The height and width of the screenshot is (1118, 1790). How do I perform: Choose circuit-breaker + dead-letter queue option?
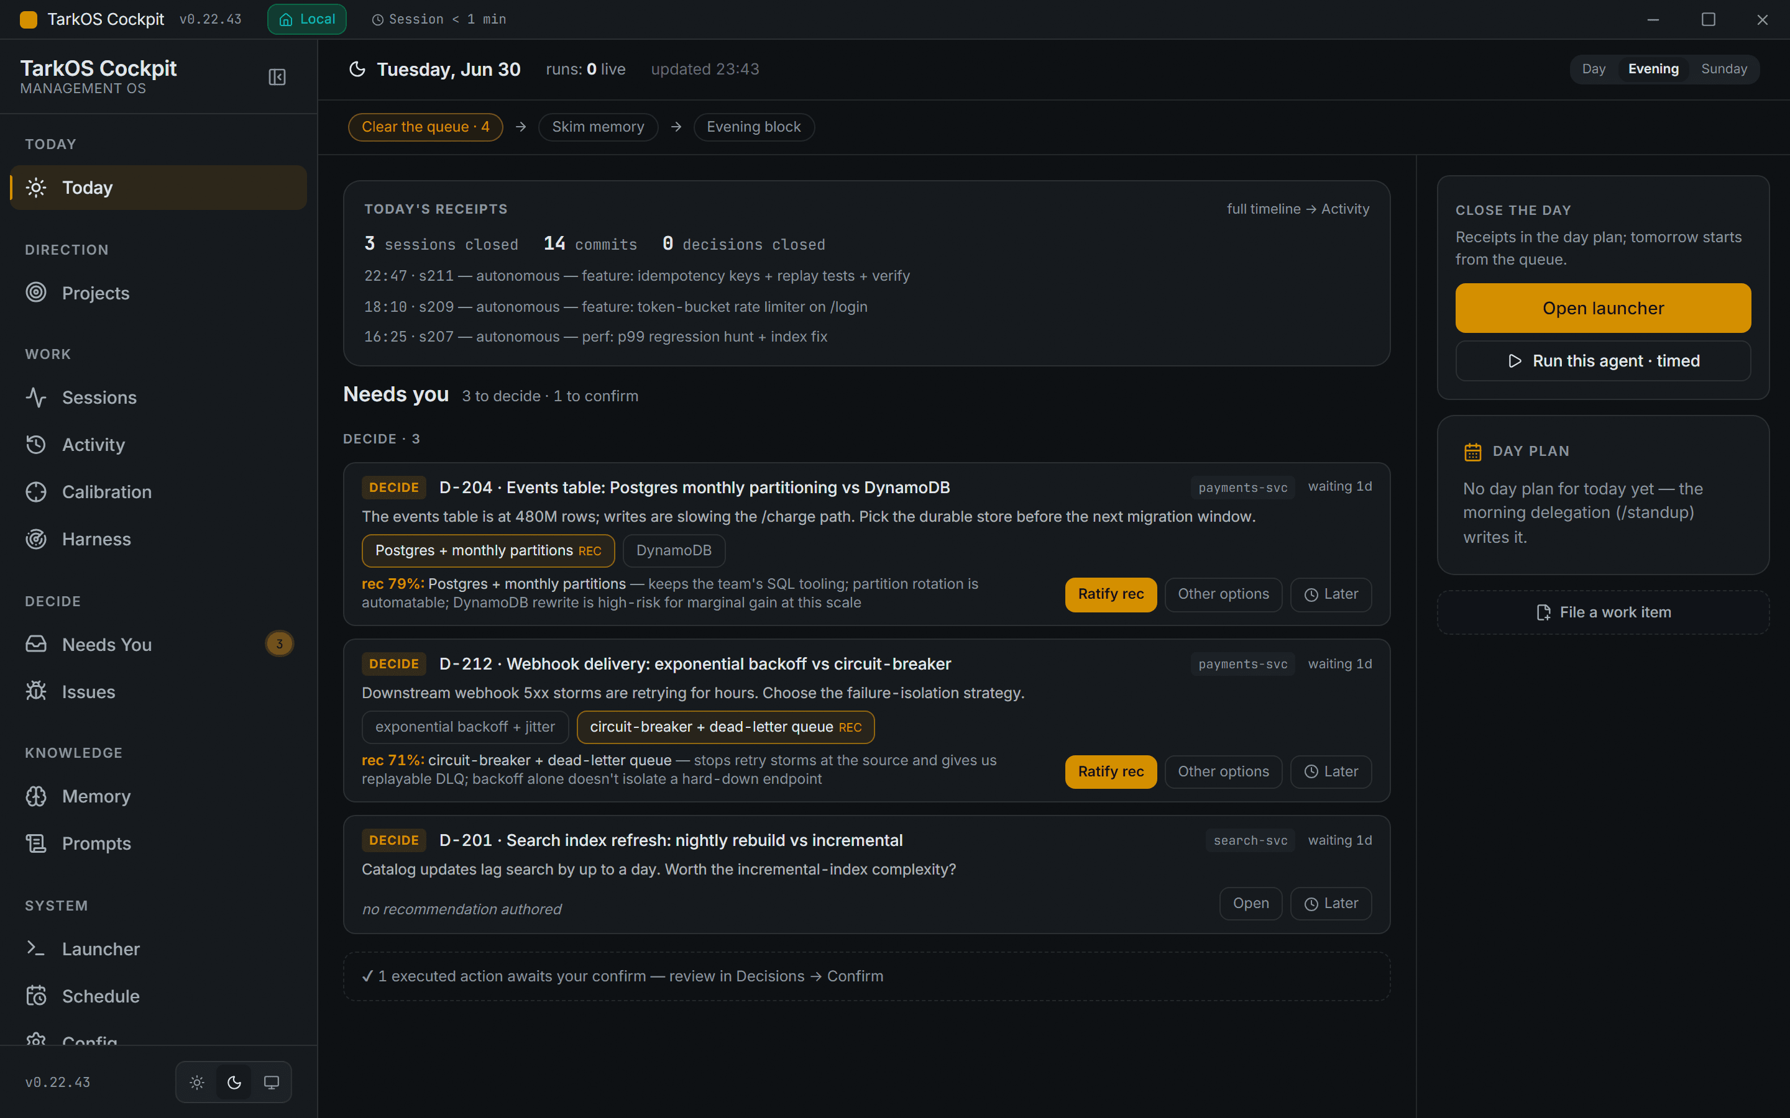[x=725, y=727]
